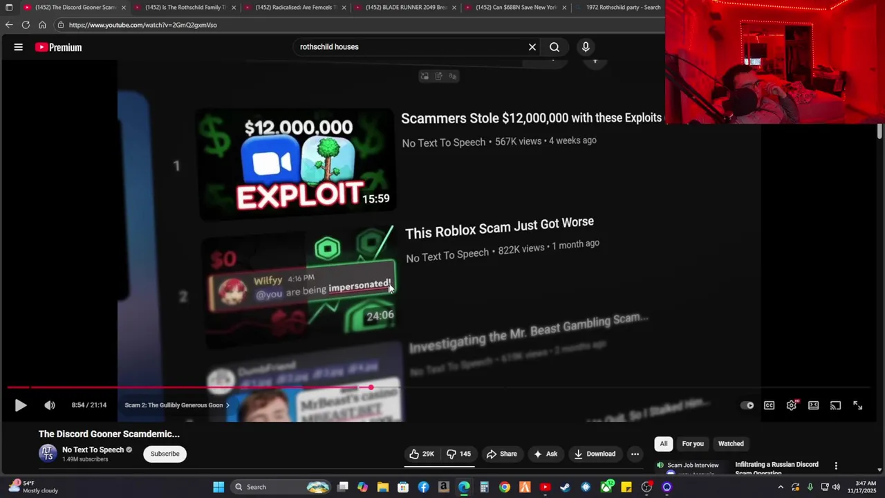The width and height of the screenshot is (885, 498).
Task: Click the Share button
Action: [x=502, y=454]
